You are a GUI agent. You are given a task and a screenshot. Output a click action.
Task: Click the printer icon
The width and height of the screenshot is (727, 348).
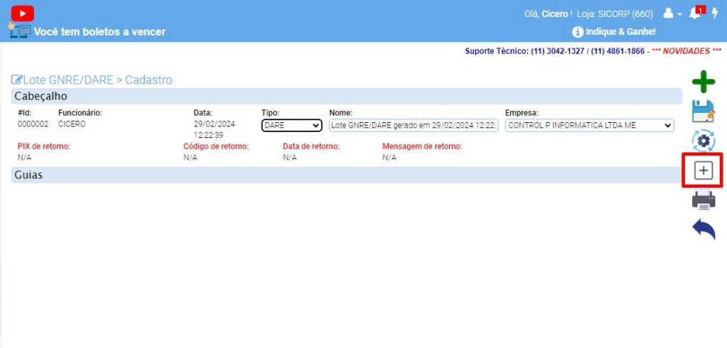(x=704, y=200)
